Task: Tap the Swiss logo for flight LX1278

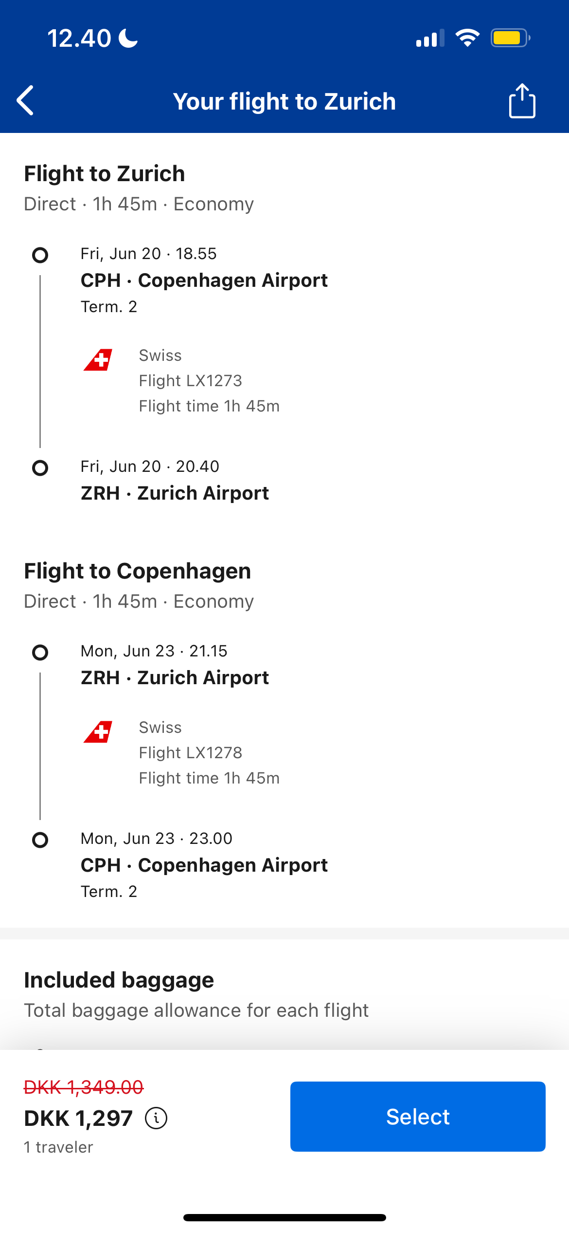Action: (98, 732)
